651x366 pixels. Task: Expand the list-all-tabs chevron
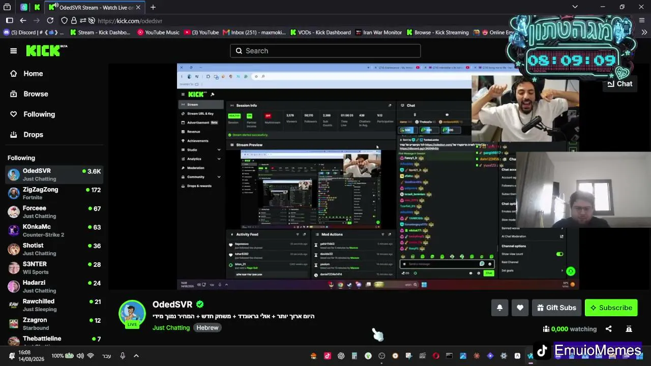tap(575, 7)
